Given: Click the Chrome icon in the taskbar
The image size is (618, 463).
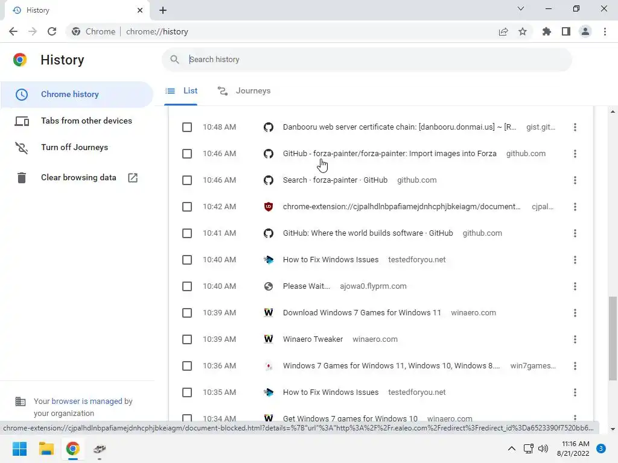Looking at the screenshot, I should (x=72, y=449).
